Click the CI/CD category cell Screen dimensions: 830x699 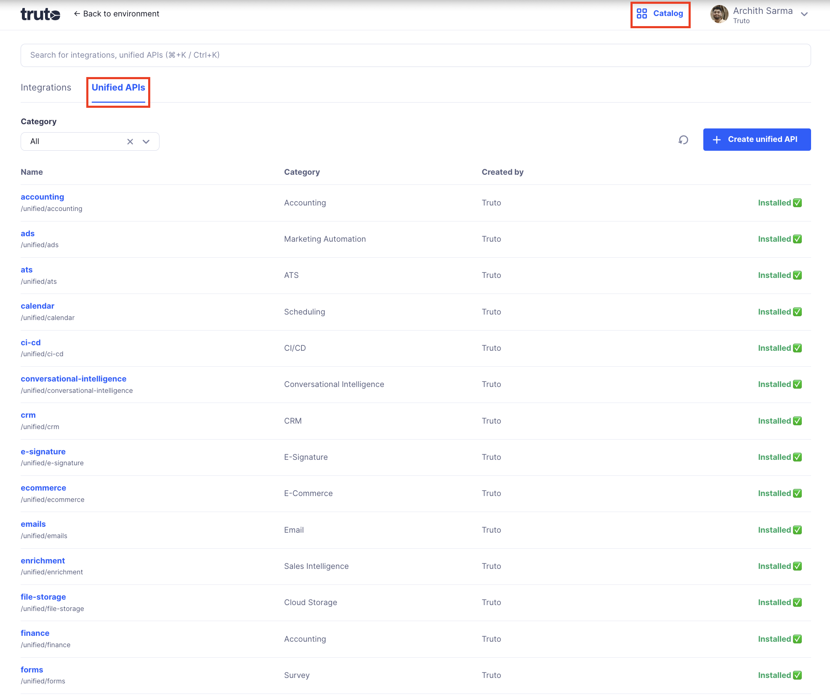[x=295, y=348]
